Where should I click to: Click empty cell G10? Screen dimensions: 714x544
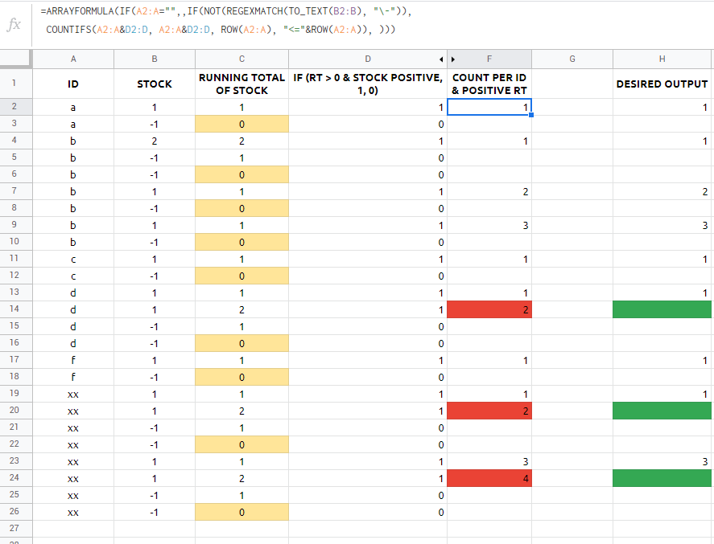tap(572, 242)
